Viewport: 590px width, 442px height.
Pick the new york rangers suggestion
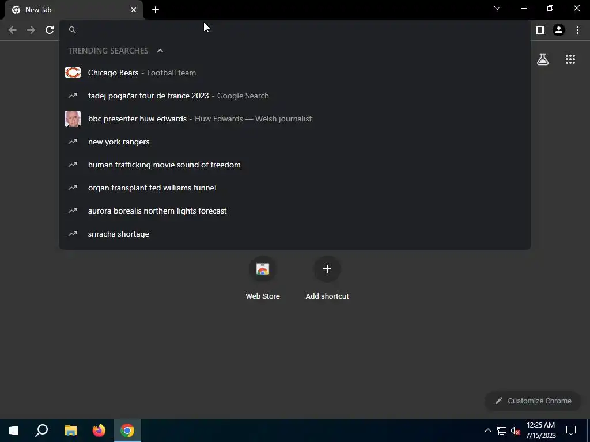pos(294,142)
